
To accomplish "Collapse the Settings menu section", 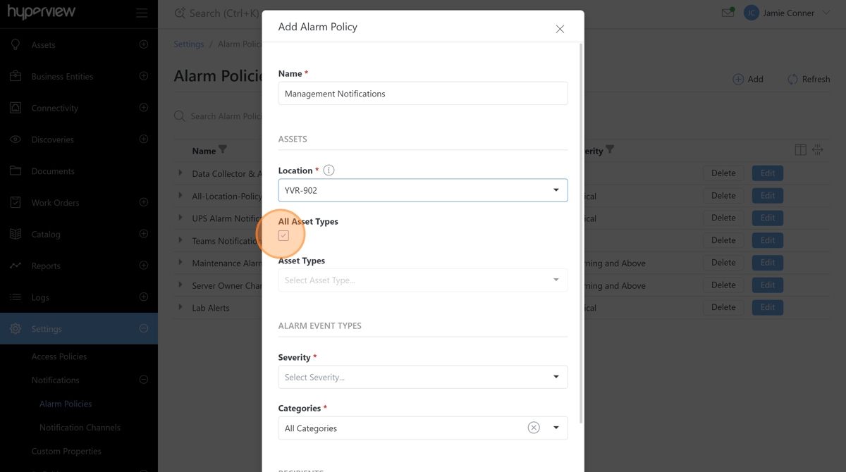I will pos(144,329).
